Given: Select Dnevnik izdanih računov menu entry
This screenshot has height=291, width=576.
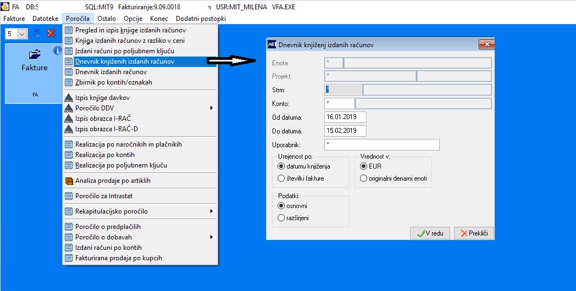Looking at the screenshot, I should click(x=140, y=72).
